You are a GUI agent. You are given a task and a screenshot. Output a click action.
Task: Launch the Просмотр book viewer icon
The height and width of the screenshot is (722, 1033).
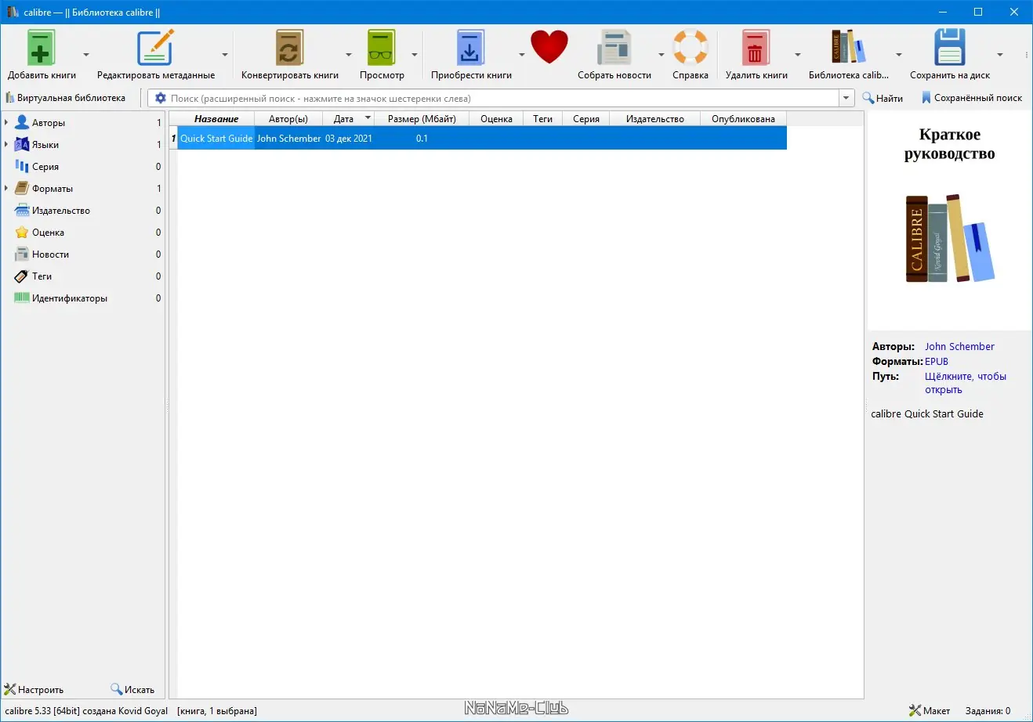pos(382,48)
